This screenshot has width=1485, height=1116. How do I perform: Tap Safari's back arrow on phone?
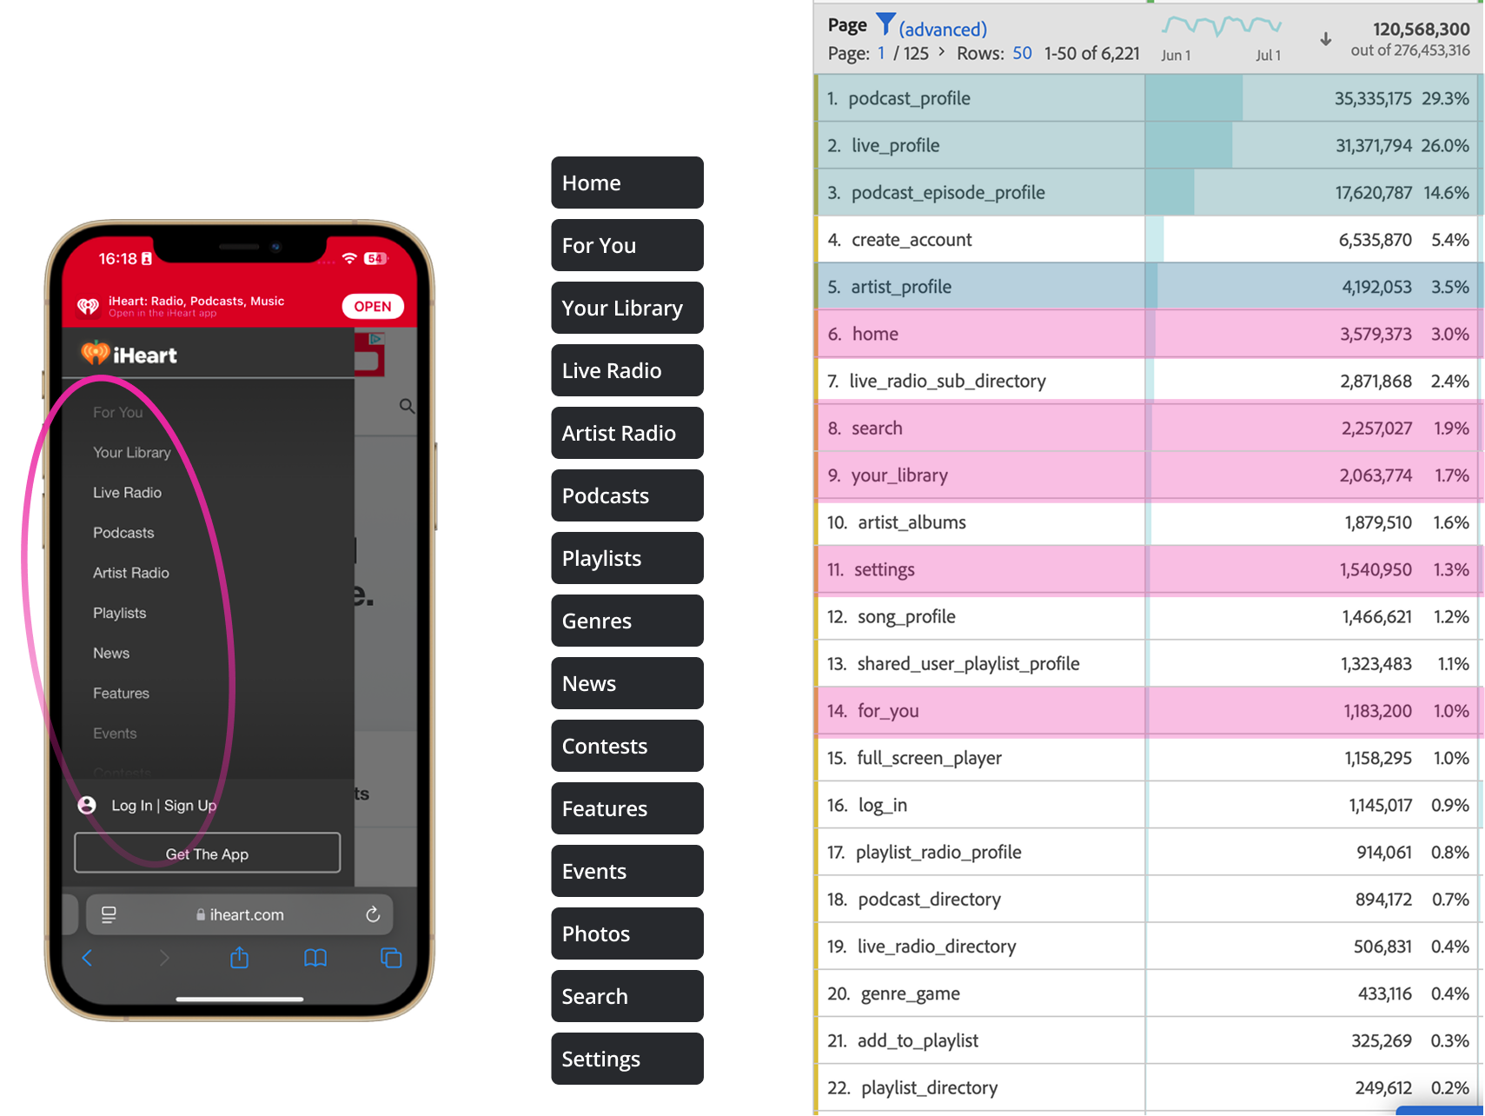(87, 958)
